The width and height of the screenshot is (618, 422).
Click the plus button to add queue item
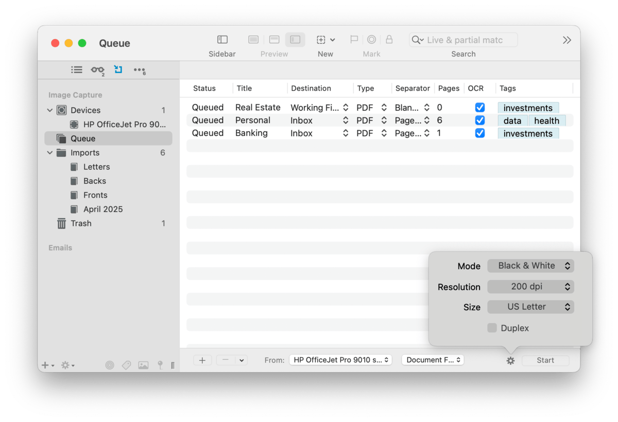(202, 360)
